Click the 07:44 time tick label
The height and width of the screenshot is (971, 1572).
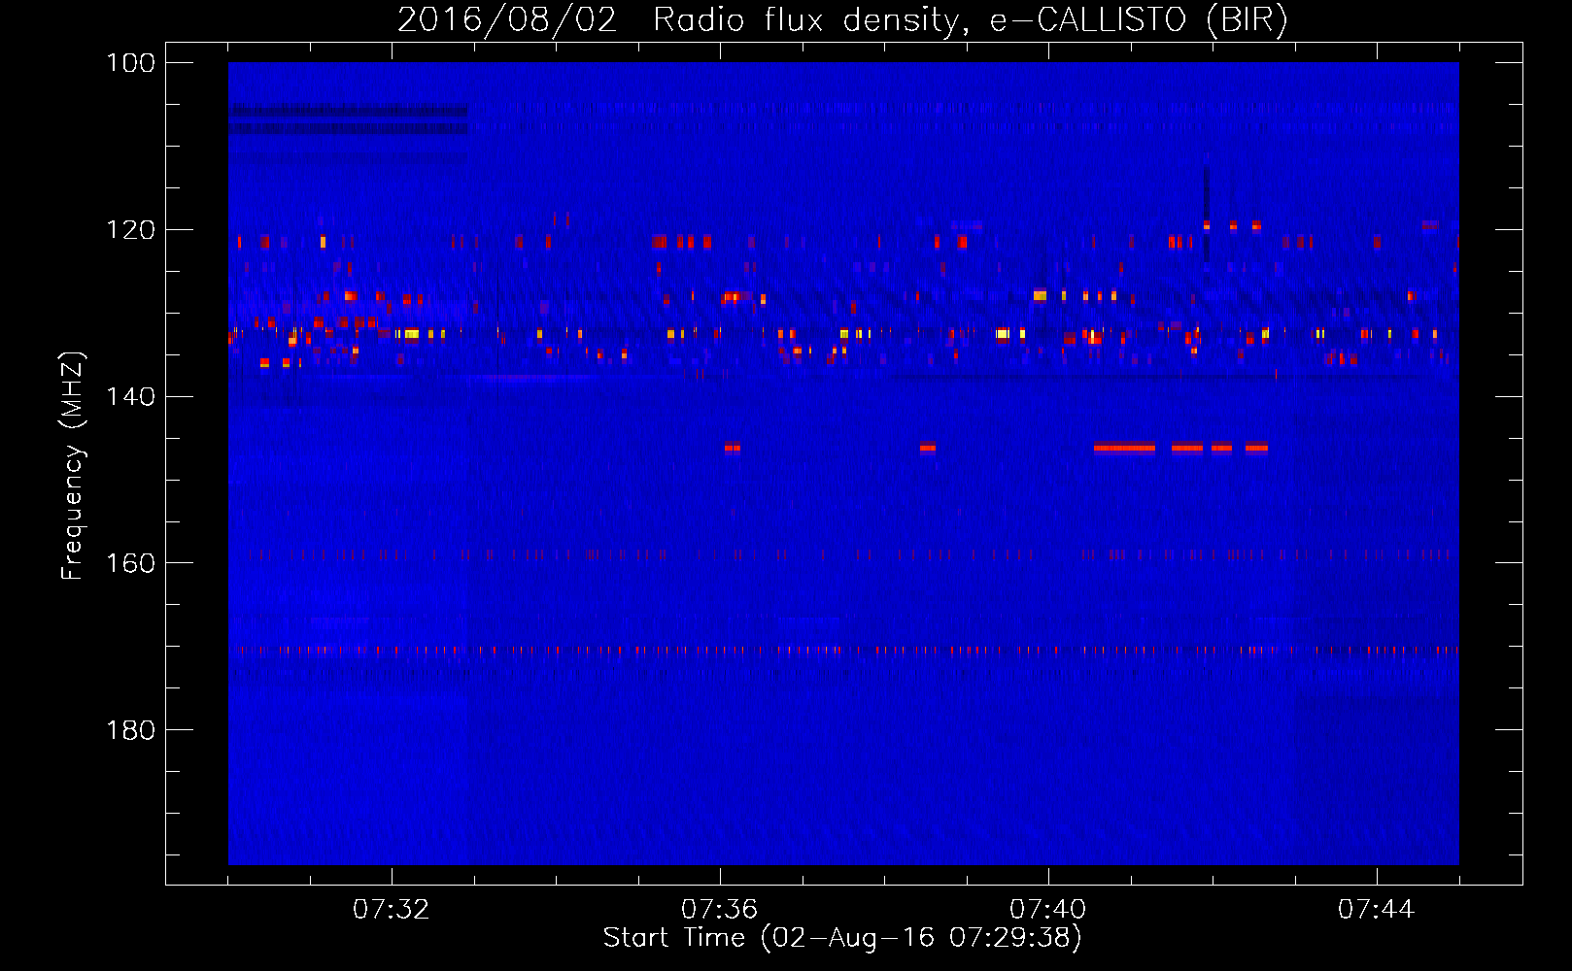tap(1377, 910)
